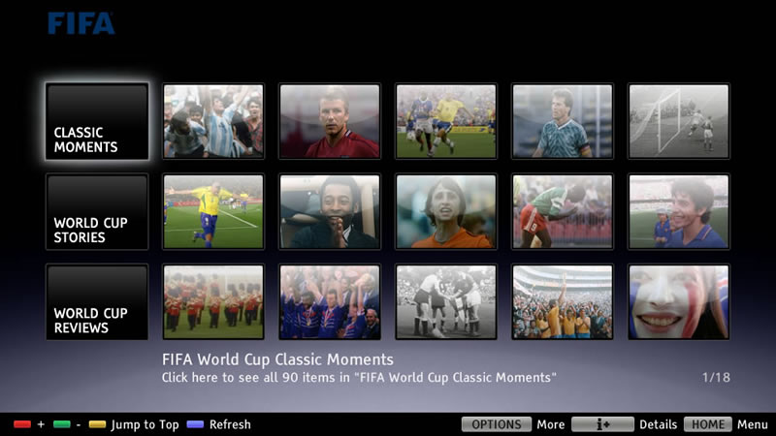Open the yellow-shirt player celebrating thumbnail
The width and height of the screenshot is (776, 436).
click(x=213, y=212)
